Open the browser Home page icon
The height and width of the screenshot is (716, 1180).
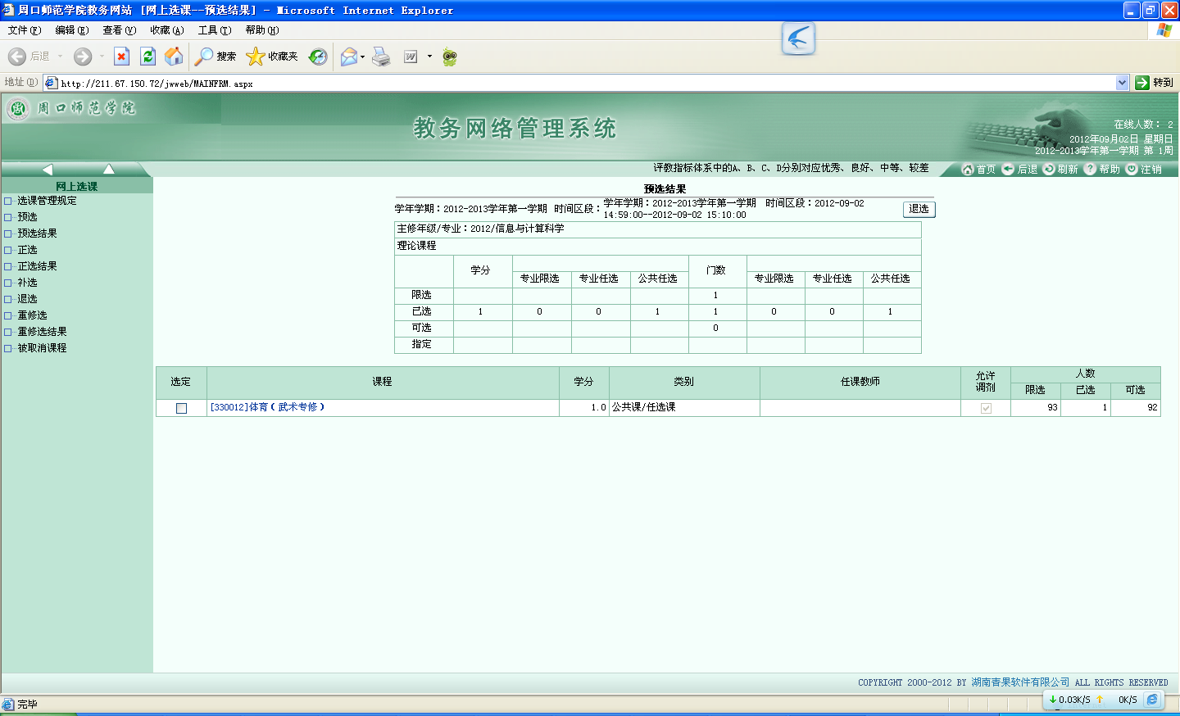[174, 57]
